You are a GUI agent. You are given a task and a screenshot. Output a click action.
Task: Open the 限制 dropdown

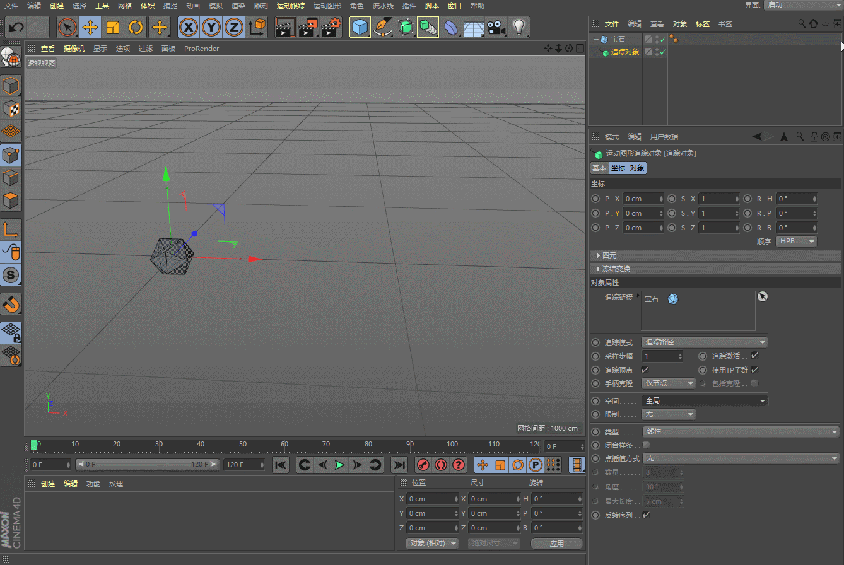pos(668,414)
